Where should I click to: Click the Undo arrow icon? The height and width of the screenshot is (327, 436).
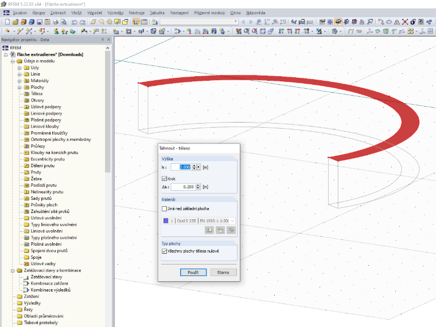coord(74,22)
